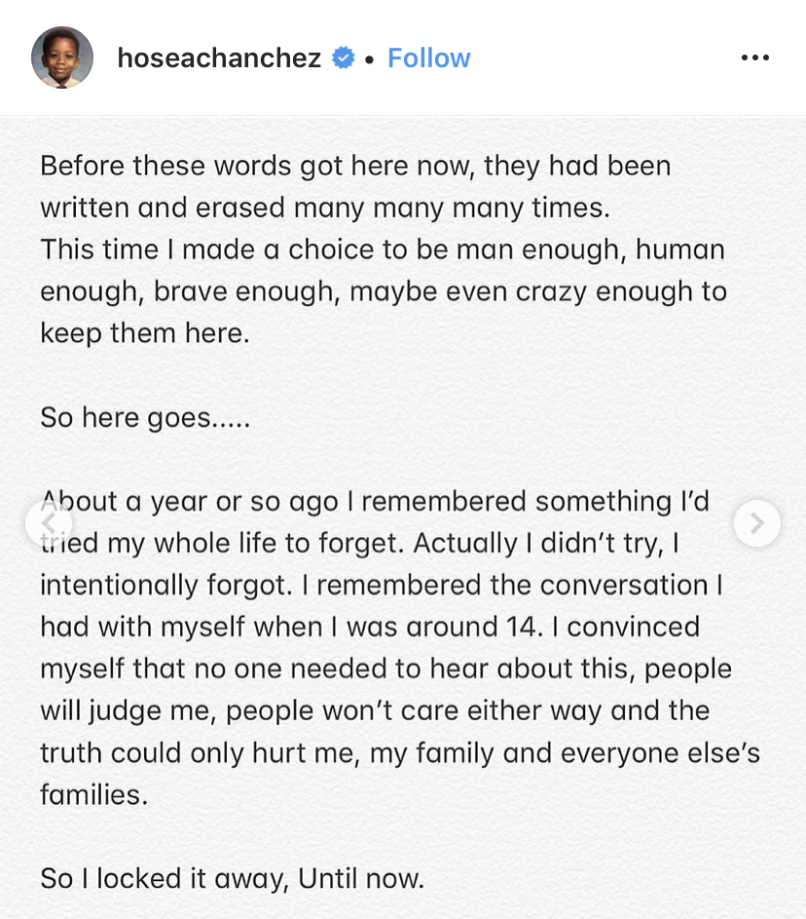Visit the hoseachanchez username link
This screenshot has height=919, width=806.
coord(219,58)
